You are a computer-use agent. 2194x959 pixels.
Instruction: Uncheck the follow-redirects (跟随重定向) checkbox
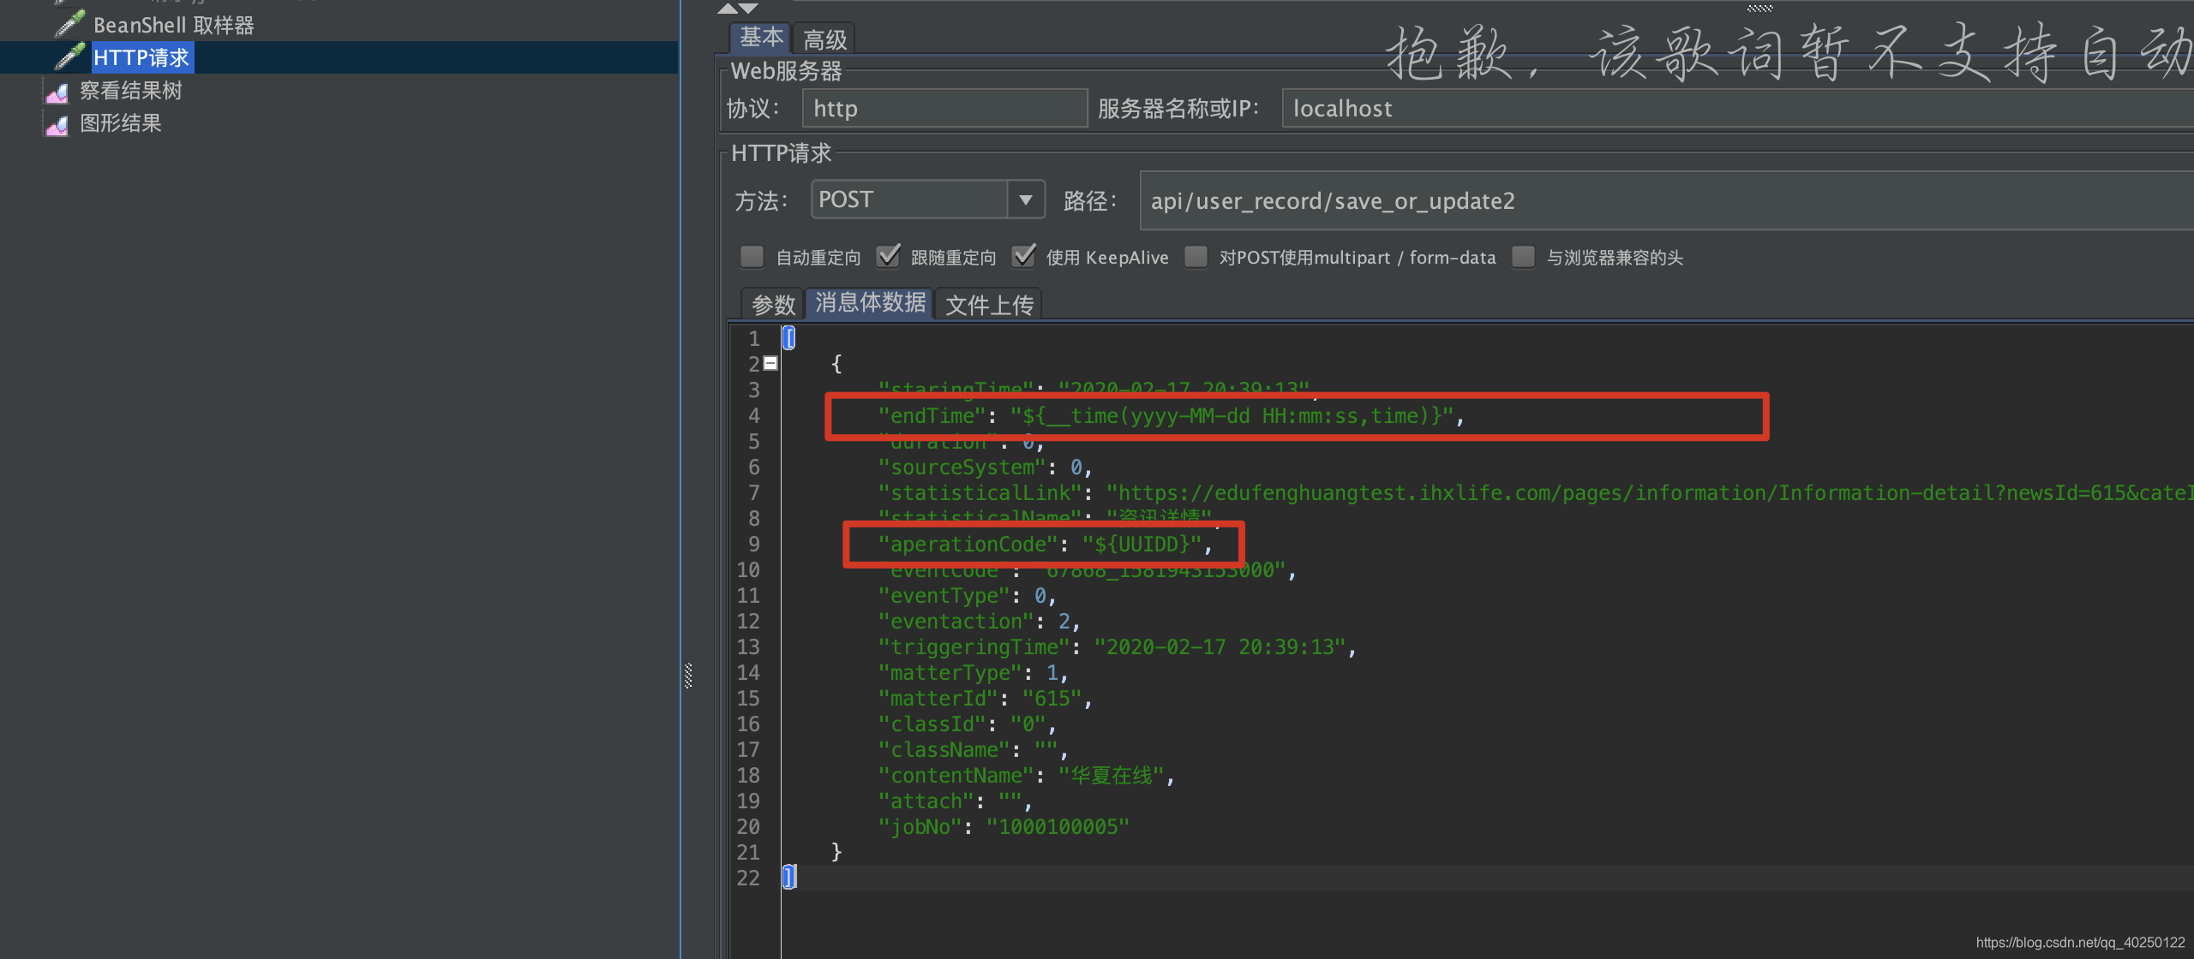888,257
